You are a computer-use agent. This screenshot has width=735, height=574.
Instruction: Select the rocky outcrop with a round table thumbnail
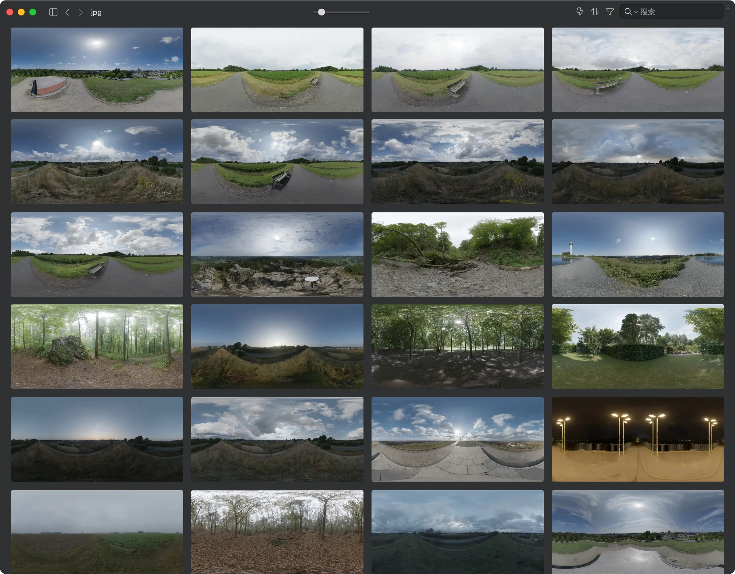(x=277, y=254)
